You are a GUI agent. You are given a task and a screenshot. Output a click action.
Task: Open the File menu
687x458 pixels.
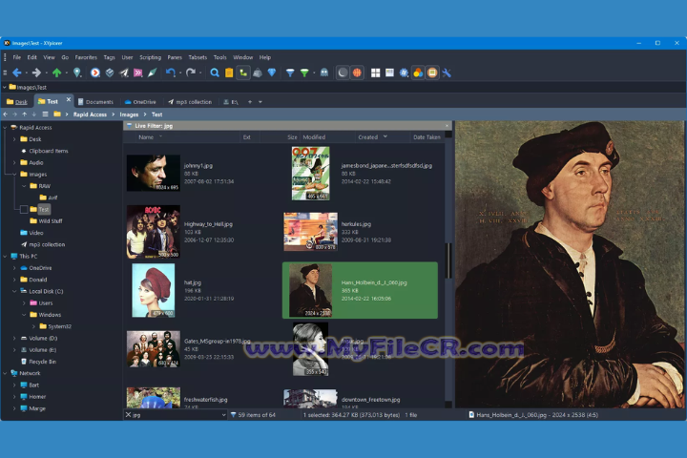pos(16,57)
